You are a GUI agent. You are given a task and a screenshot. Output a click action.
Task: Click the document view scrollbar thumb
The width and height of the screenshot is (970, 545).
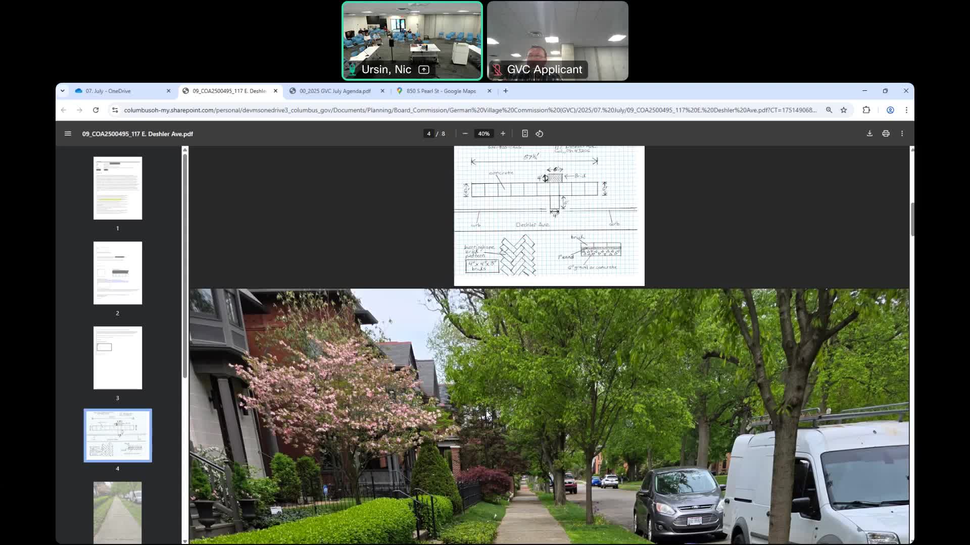tap(912, 219)
